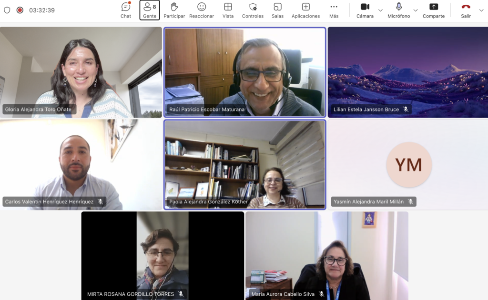Toggle the Micrófono mute

(399, 10)
